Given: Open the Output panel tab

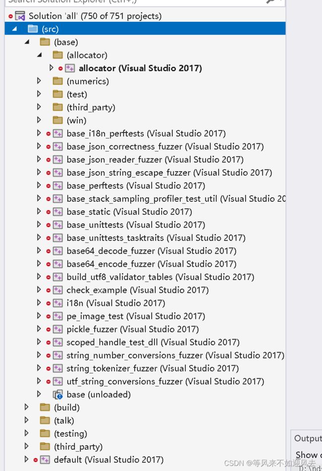Looking at the screenshot, I should (x=308, y=438).
